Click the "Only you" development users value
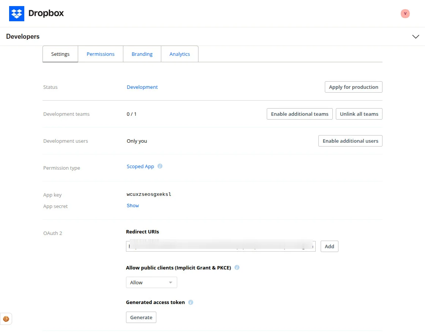Viewport: 425px width, 334px height. [x=137, y=141]
